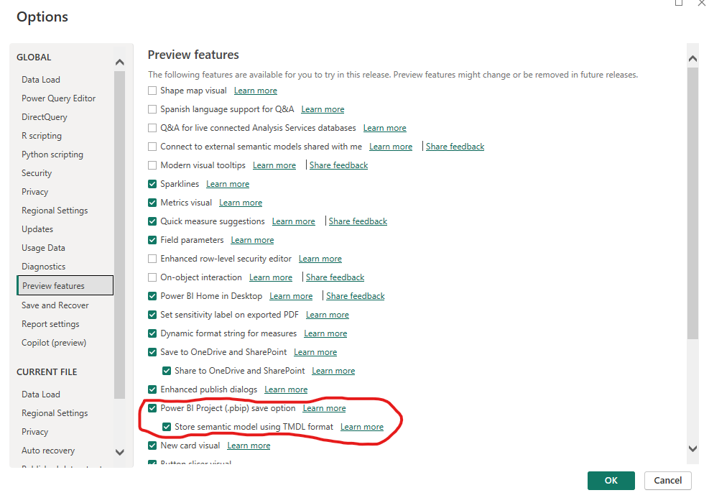Click Share feedback for external semantic models

[x=455, y=147]
